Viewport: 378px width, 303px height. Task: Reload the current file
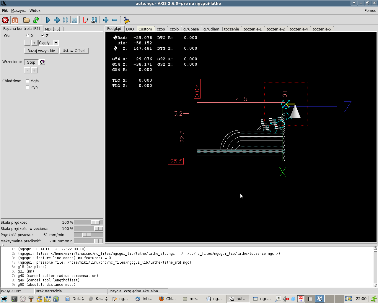pos(36,20)
